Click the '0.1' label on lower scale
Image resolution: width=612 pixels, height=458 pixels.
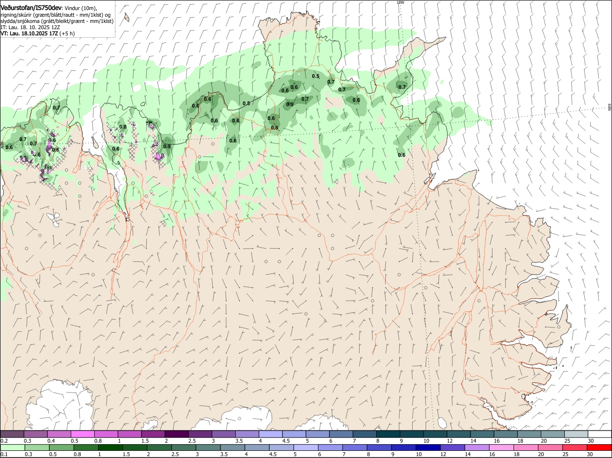[x=4, y=454]
